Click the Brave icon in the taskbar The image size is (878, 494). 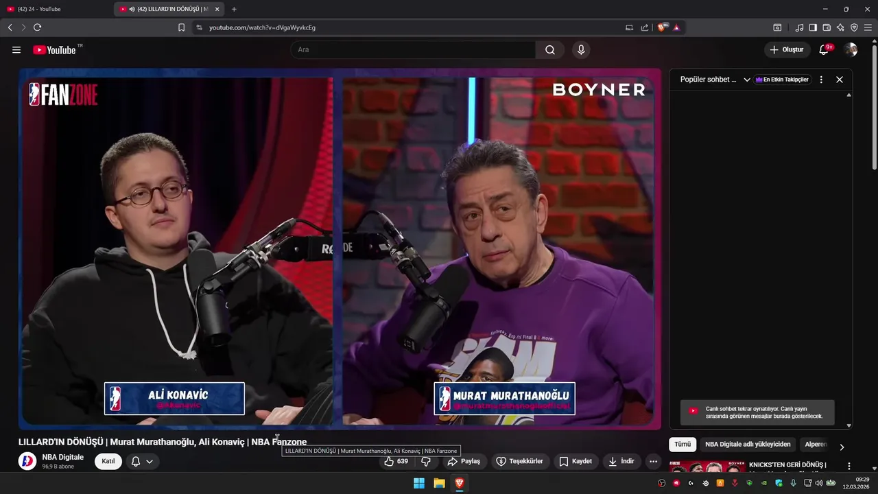pyautogui.click(x=460, y=483)
